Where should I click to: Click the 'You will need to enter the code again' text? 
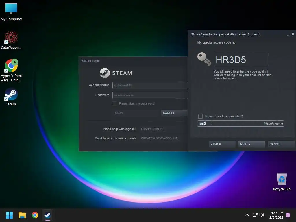[242, 75]
